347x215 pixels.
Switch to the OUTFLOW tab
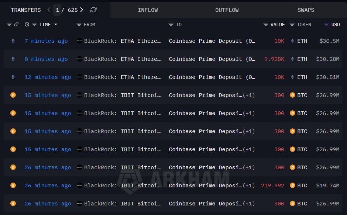[x=227, y=10]
